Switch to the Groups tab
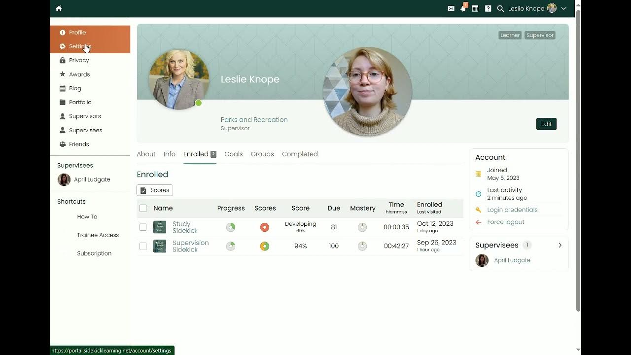631x355 pixels. pos(262,154)
